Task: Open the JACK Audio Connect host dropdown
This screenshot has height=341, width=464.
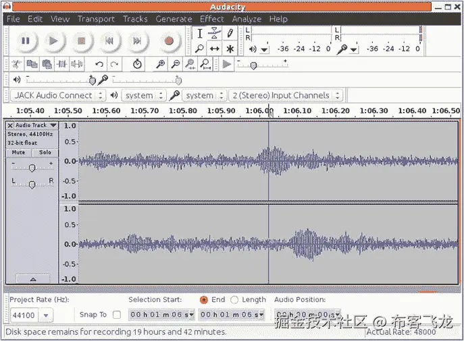Action: click(x=58, y=96)
